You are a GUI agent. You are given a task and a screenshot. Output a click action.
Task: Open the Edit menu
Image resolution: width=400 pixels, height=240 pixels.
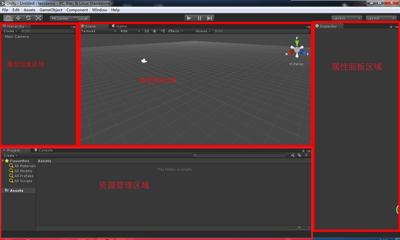(16, 10)
